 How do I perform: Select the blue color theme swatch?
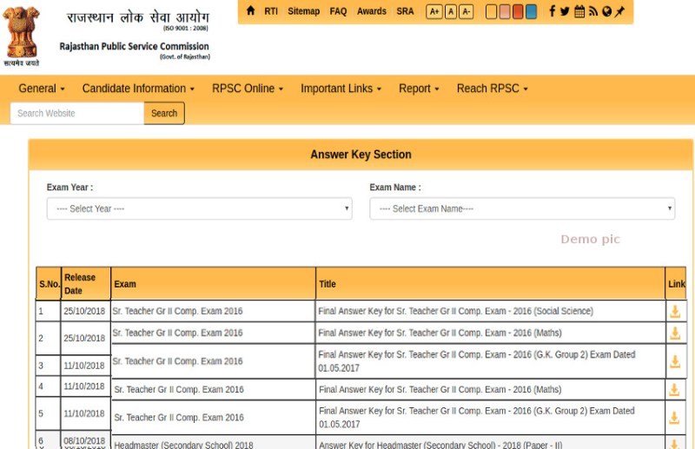coord(531,11)
